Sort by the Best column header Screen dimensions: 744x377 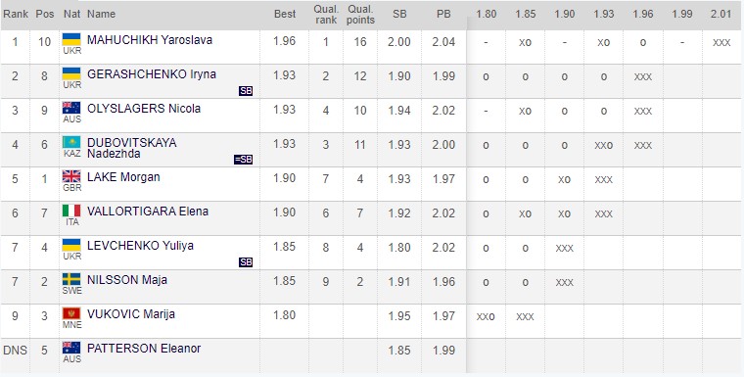(285, 15)
